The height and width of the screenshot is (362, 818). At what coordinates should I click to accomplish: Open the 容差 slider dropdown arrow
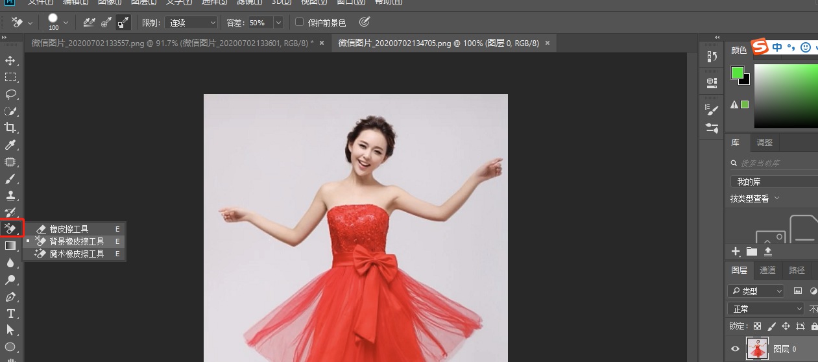[279, 23]
